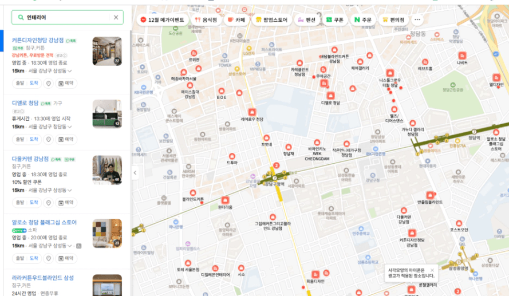This screenshot has width=509, height=296.
Task: Show 알로소 청담 location pin on map
Action: [x=48, y=258]
